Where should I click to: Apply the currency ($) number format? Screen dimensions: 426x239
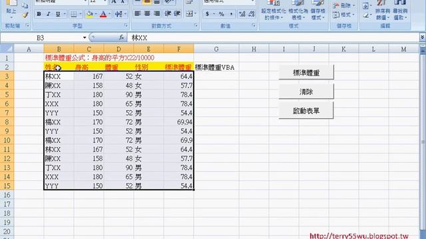coord(207,14)
